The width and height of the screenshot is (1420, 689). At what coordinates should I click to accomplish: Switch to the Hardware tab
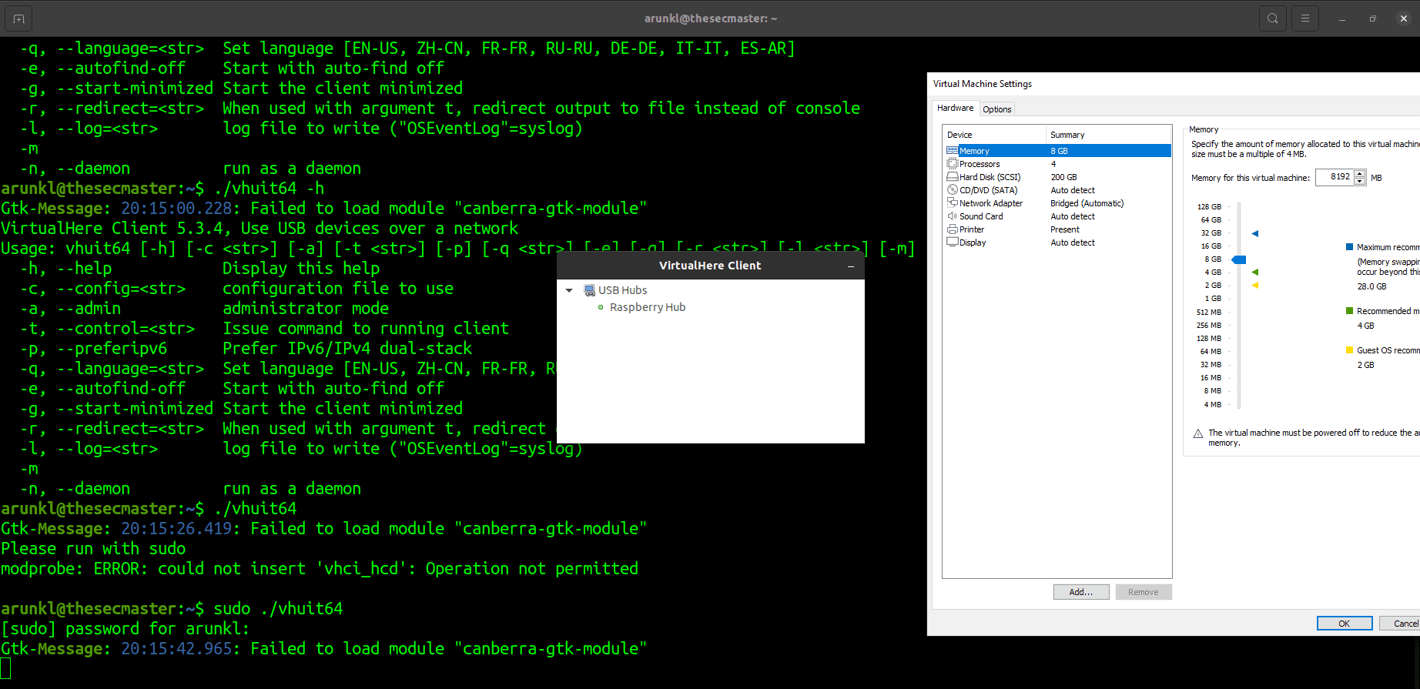[955, 109]
